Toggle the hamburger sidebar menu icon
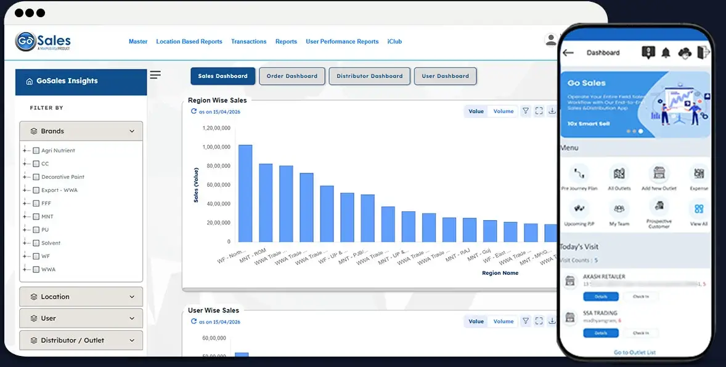Viewport: 726px width, 367px height. [155, 75]
